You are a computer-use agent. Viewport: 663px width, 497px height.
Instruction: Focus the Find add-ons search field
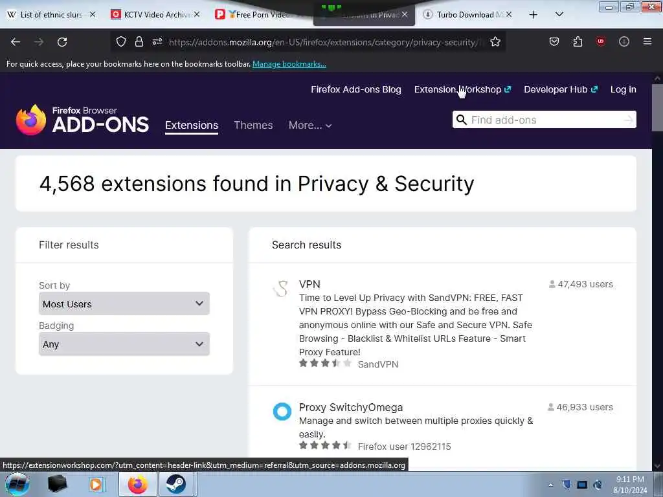point(545,120)
